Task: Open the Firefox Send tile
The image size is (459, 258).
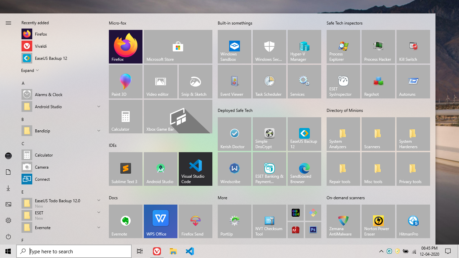Action: 196,221
